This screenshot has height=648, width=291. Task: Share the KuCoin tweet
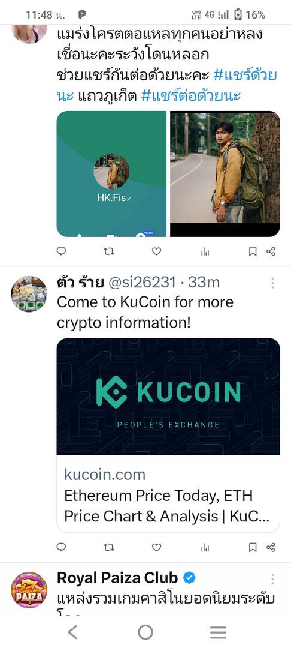[x=271, y=548]
